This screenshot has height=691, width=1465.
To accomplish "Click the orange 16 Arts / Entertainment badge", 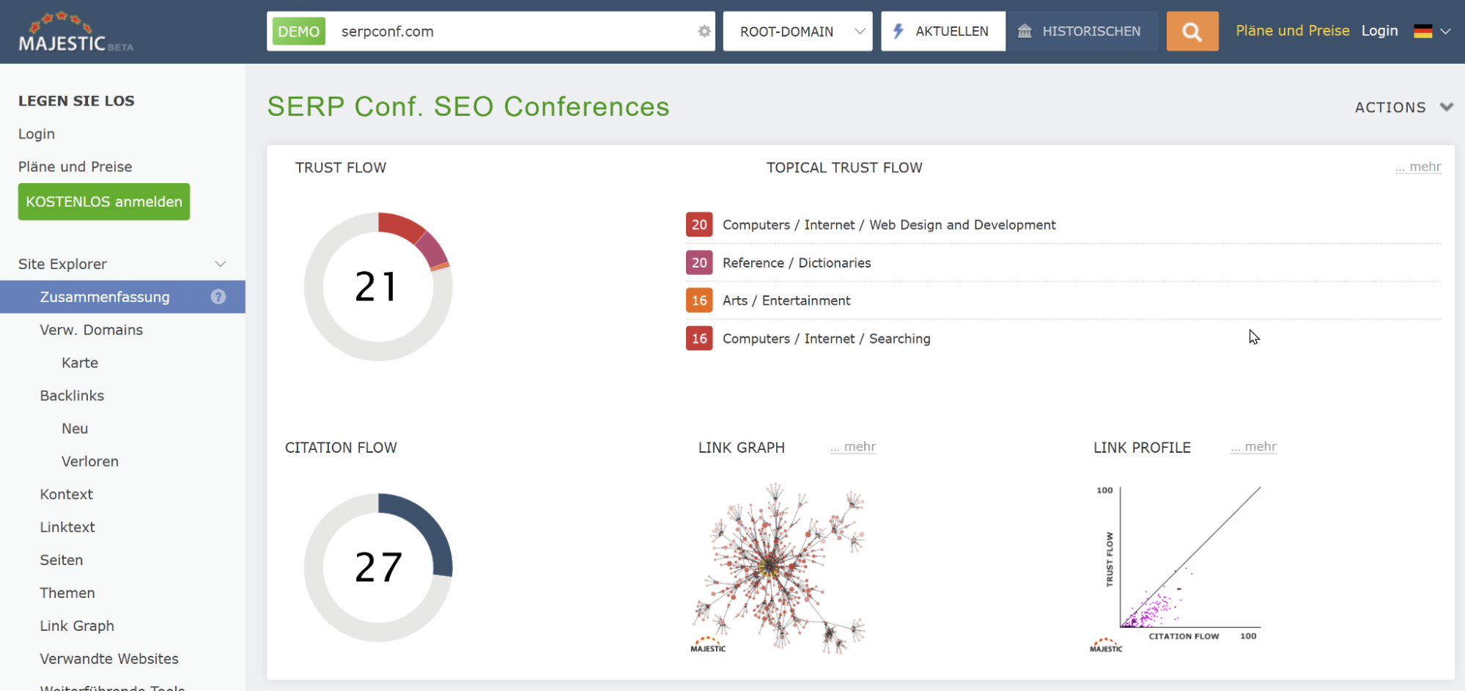I will [699, 300].
